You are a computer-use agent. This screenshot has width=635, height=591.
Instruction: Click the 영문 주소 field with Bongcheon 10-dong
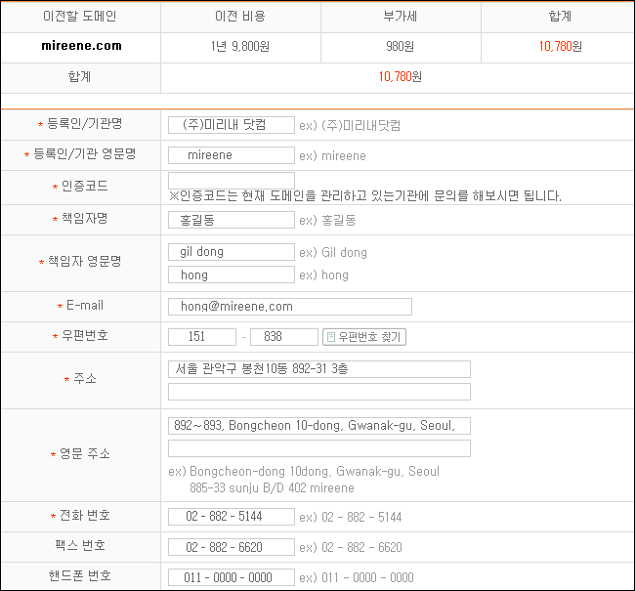click(319, 426)
